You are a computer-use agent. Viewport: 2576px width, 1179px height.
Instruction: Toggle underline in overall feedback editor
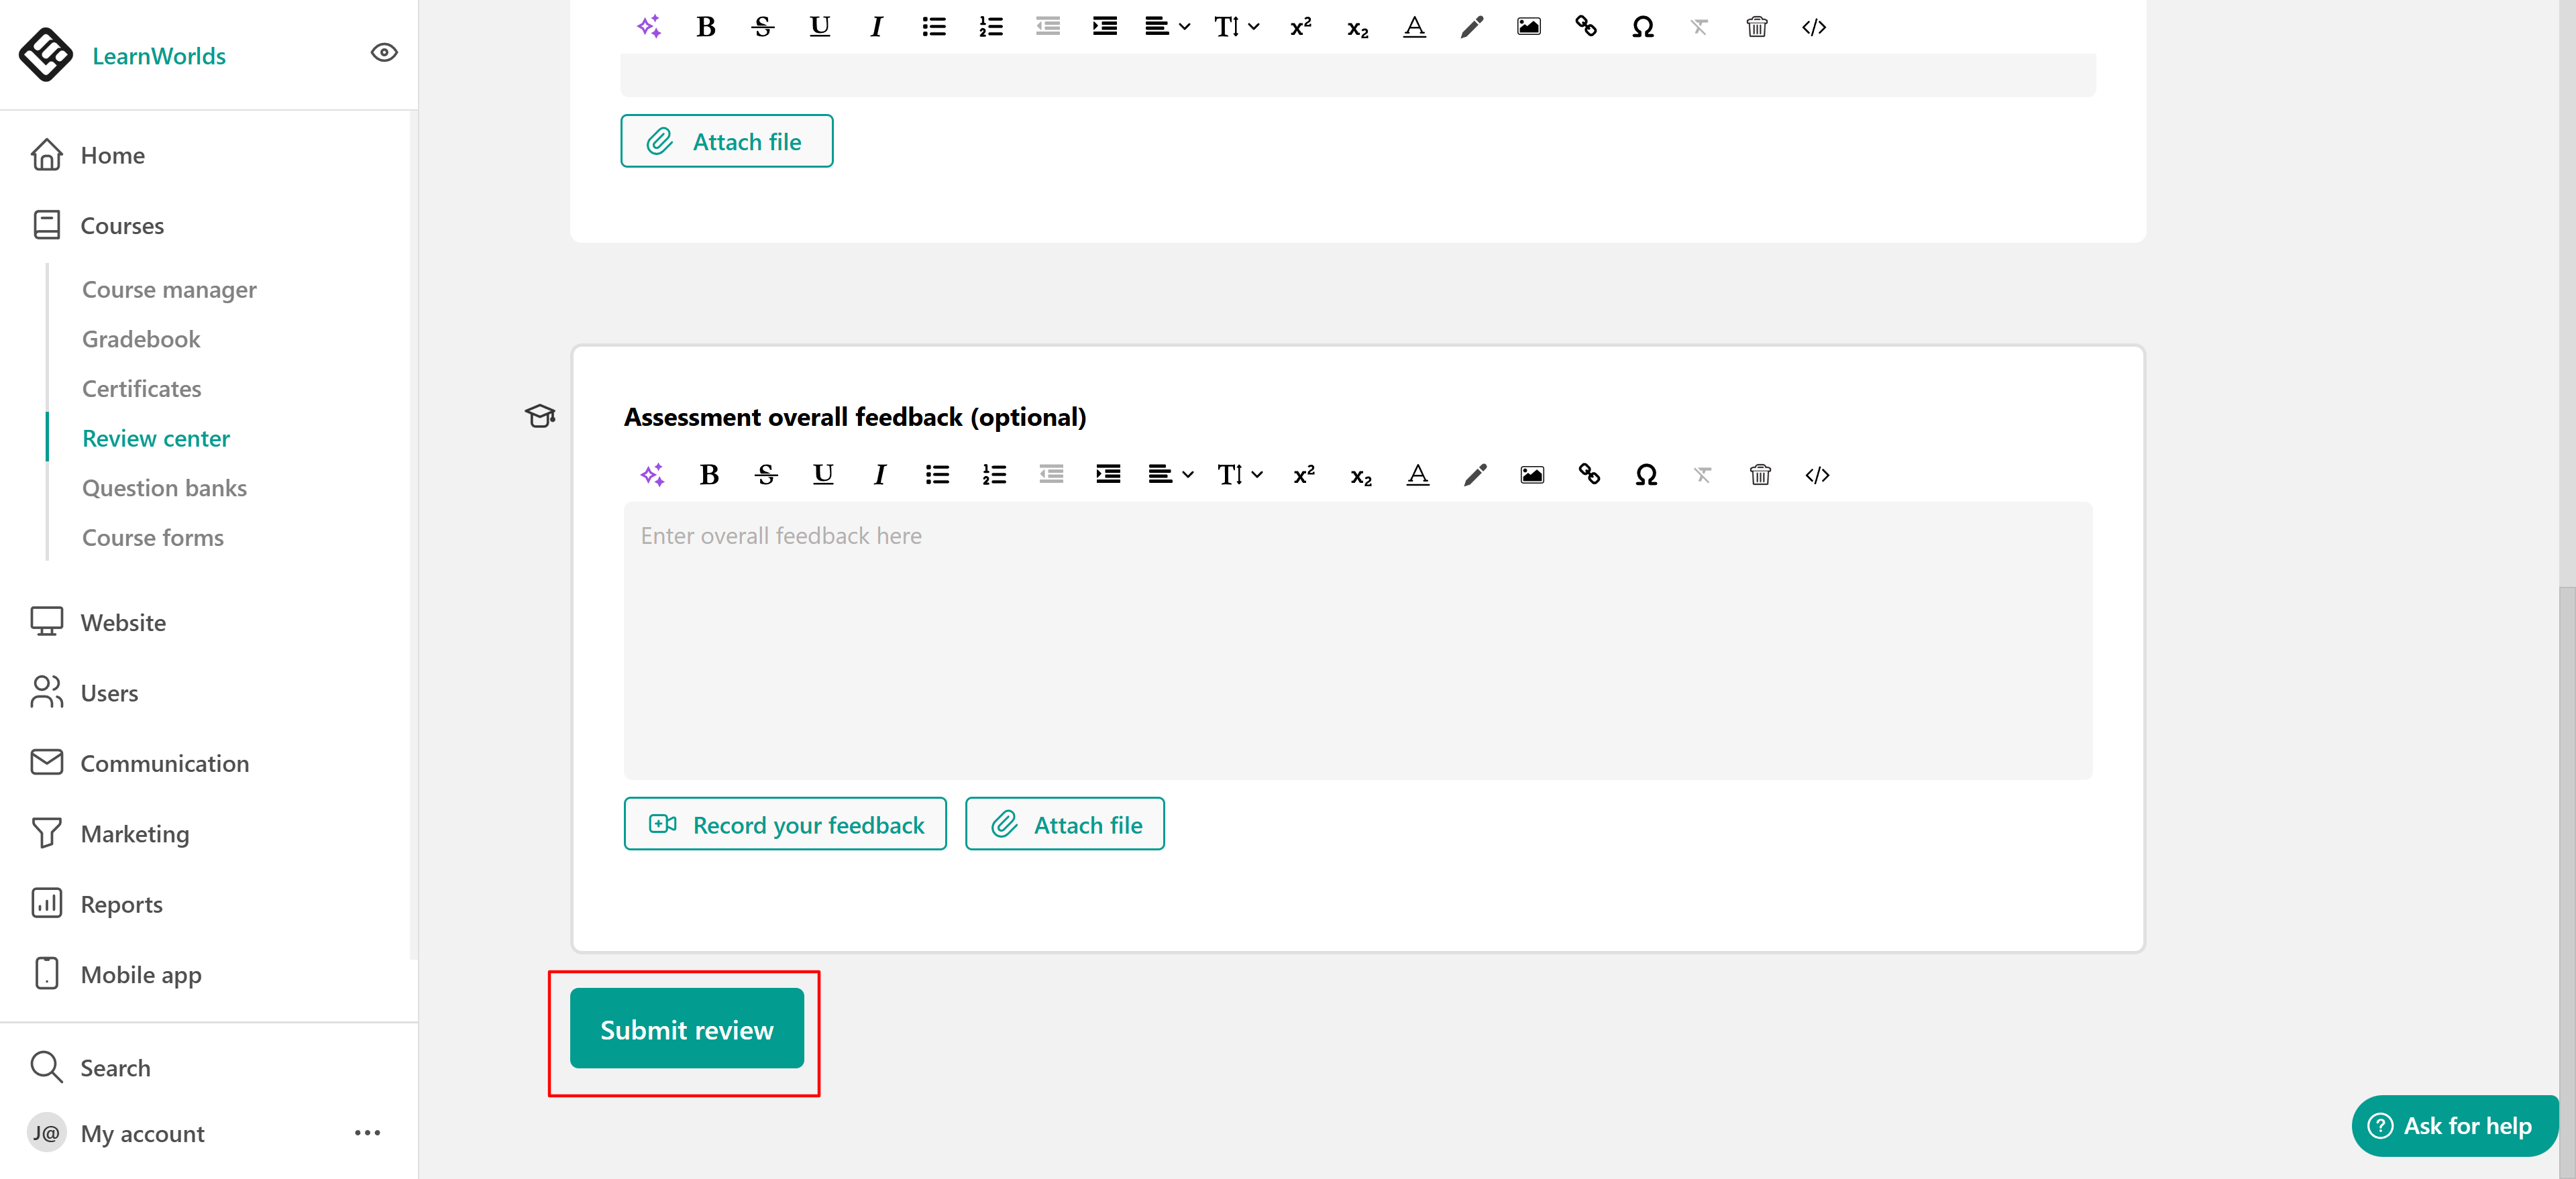coord(822,475)
